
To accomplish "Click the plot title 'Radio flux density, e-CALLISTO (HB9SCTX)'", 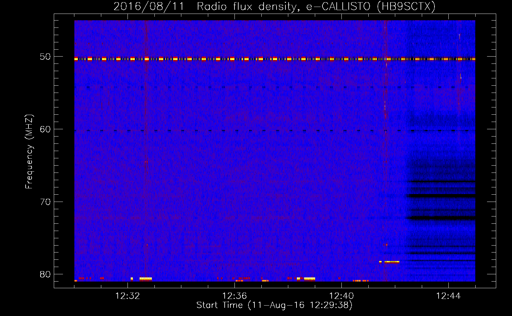I will 316,6.
